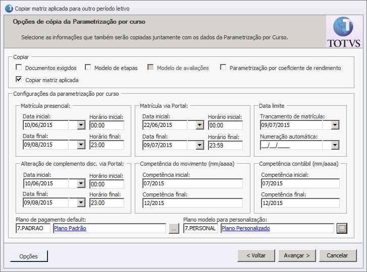Click the window title bar app icon
The image size is (367, 272).
[8, 9]
